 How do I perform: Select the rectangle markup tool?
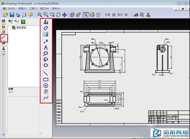coord(46,80)
